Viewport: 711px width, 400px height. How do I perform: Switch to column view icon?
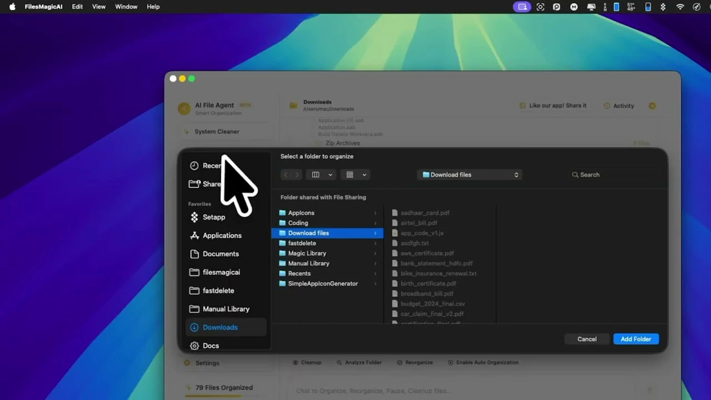[316, 175]
